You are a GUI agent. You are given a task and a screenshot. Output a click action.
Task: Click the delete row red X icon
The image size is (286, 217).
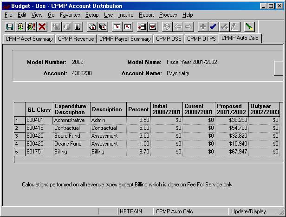point(153,27)
